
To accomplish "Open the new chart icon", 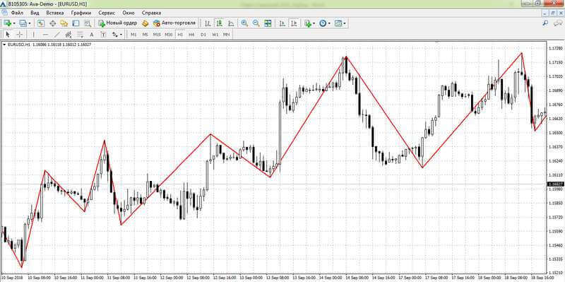I will coord(7,23).
